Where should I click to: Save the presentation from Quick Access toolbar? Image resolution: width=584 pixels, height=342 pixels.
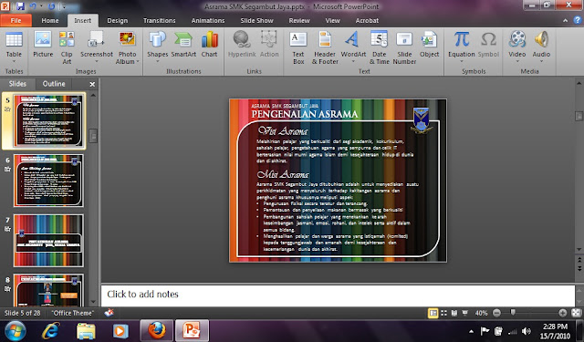20,6
